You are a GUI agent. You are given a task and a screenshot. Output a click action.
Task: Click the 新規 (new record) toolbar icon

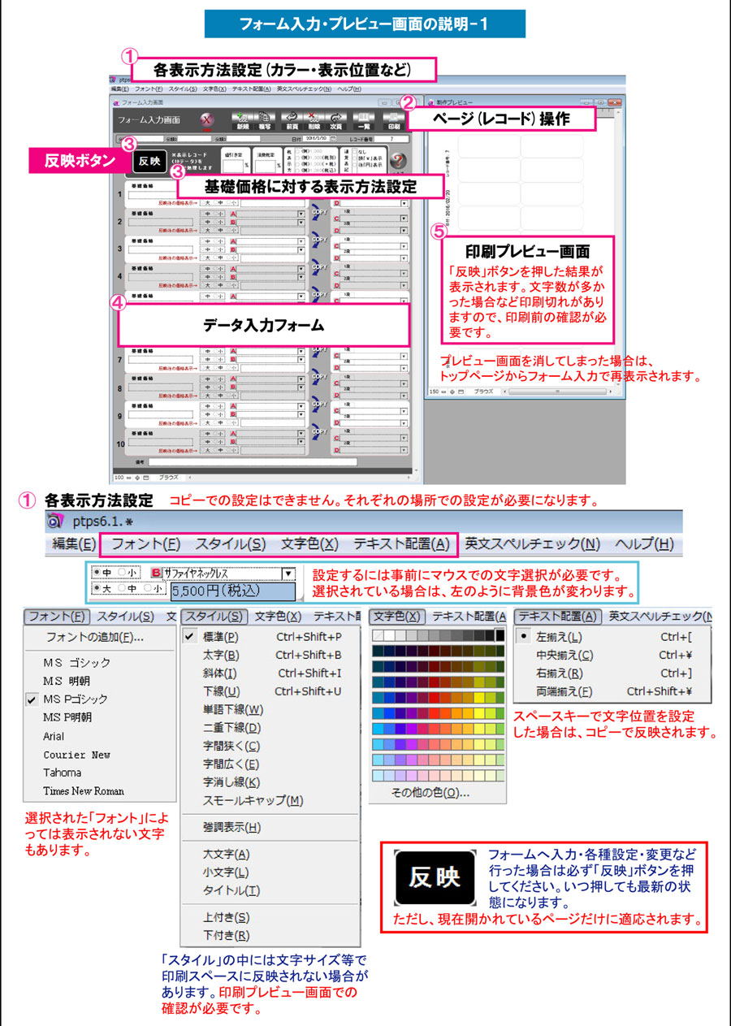242,120
